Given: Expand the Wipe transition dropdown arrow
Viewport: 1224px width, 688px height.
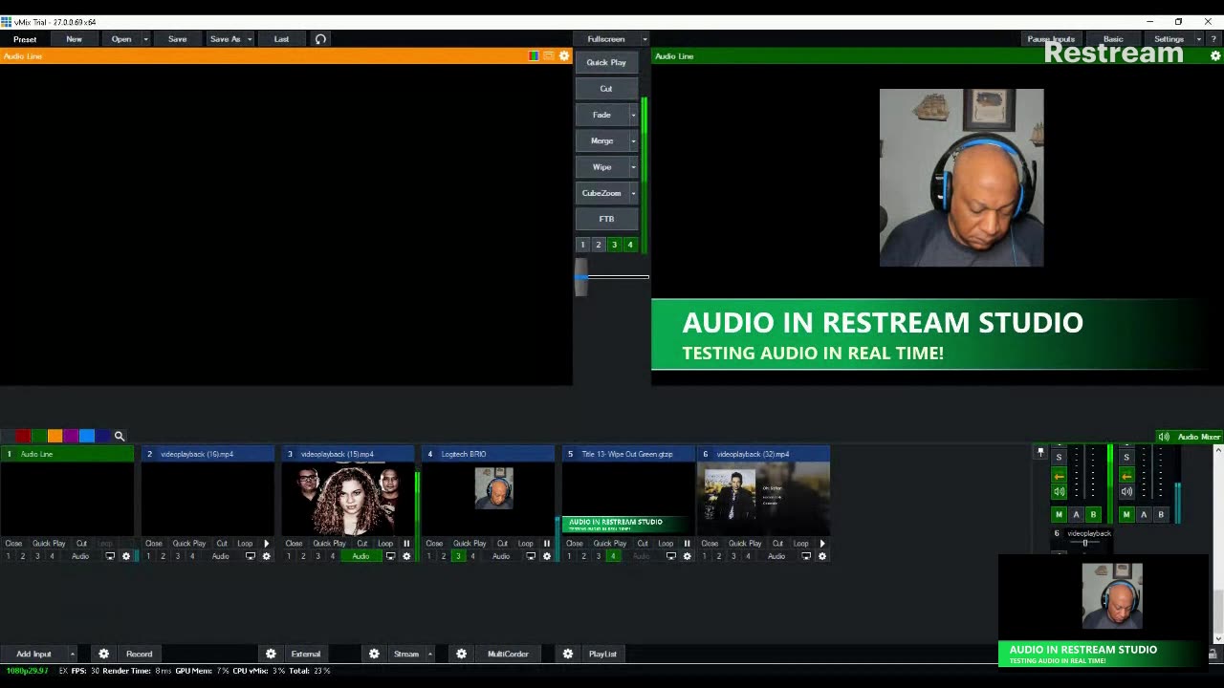Looking at the screenshot, I should pyautogui.click(x=633, y=167).
